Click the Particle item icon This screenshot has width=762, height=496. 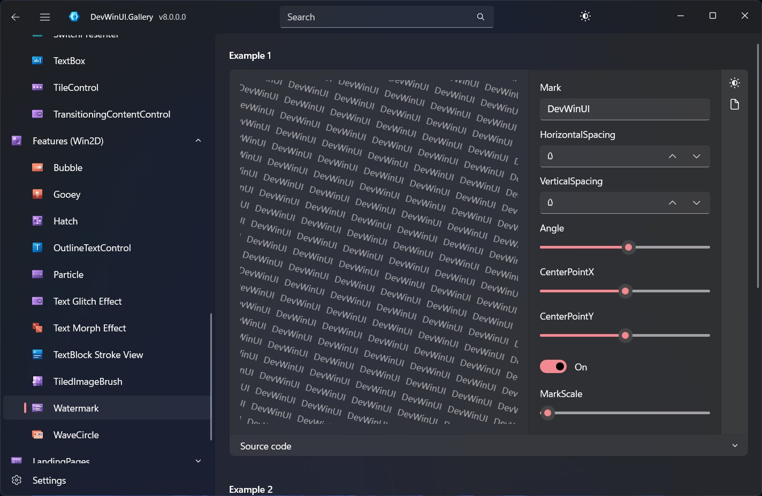tap(37, 275)
